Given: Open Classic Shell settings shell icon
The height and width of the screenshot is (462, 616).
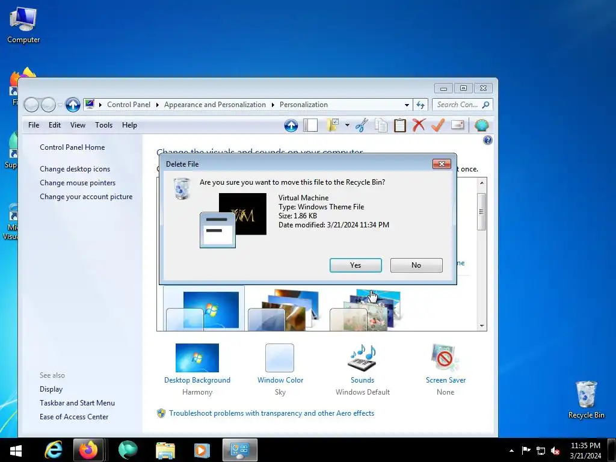Looking at the screenshot, I should click(482, 125).
